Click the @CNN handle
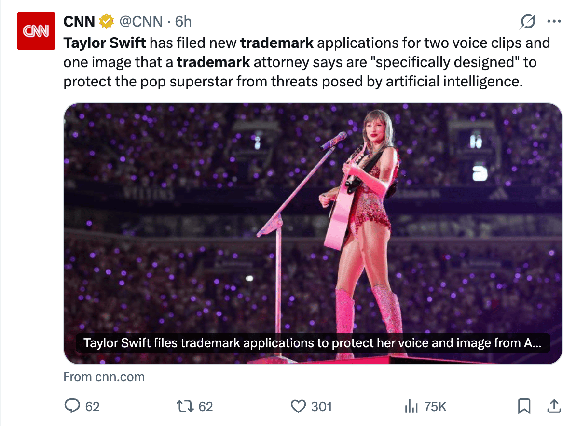This screenshot has width=576, height=426. tap(140, 21)
